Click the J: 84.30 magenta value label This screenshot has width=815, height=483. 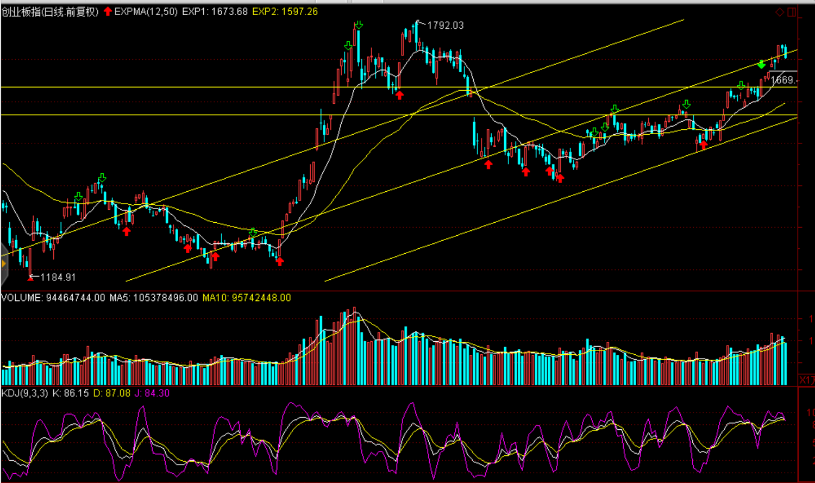click(x=152, y=393)
